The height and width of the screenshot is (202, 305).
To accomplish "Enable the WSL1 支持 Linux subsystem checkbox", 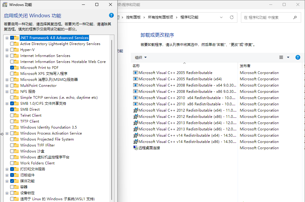I will (x=12, y=199).
